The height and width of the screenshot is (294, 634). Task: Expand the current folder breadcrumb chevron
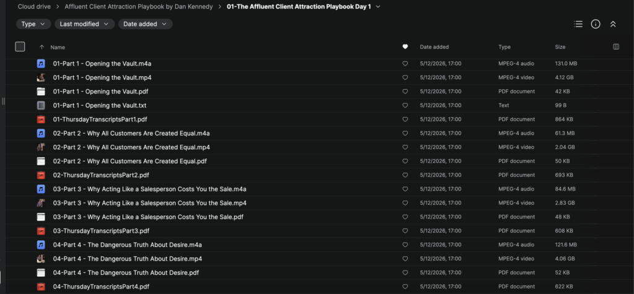click(x=378, y=6)
